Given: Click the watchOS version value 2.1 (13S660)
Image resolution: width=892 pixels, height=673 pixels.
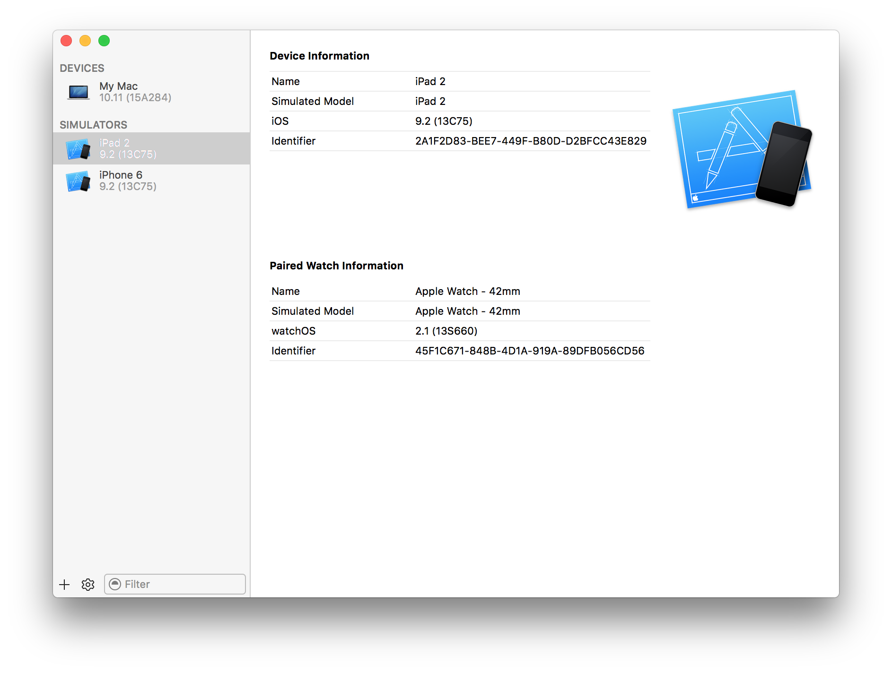Looking at the screenshot, I should pyautogui.click(x=446, y=331).
